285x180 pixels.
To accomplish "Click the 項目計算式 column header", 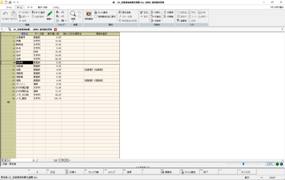I will (102, 34).
